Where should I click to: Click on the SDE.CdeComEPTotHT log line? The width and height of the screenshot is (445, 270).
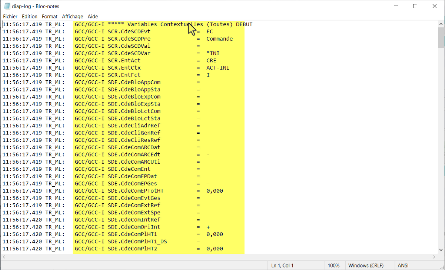click(136, 191)
